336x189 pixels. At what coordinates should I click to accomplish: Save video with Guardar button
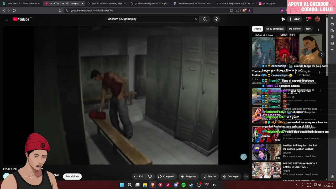click(x=209, y=176)
